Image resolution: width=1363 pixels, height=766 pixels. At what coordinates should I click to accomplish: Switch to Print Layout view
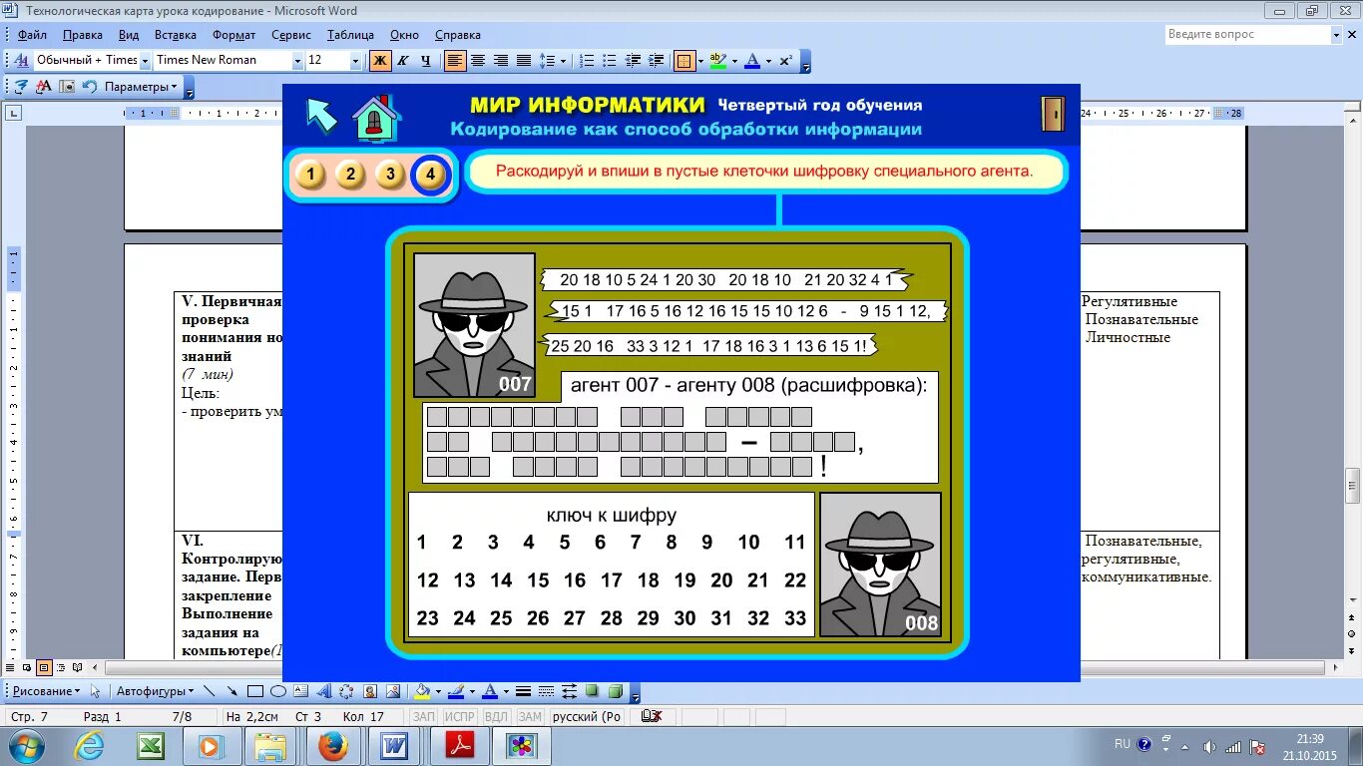tap(43, 667)
